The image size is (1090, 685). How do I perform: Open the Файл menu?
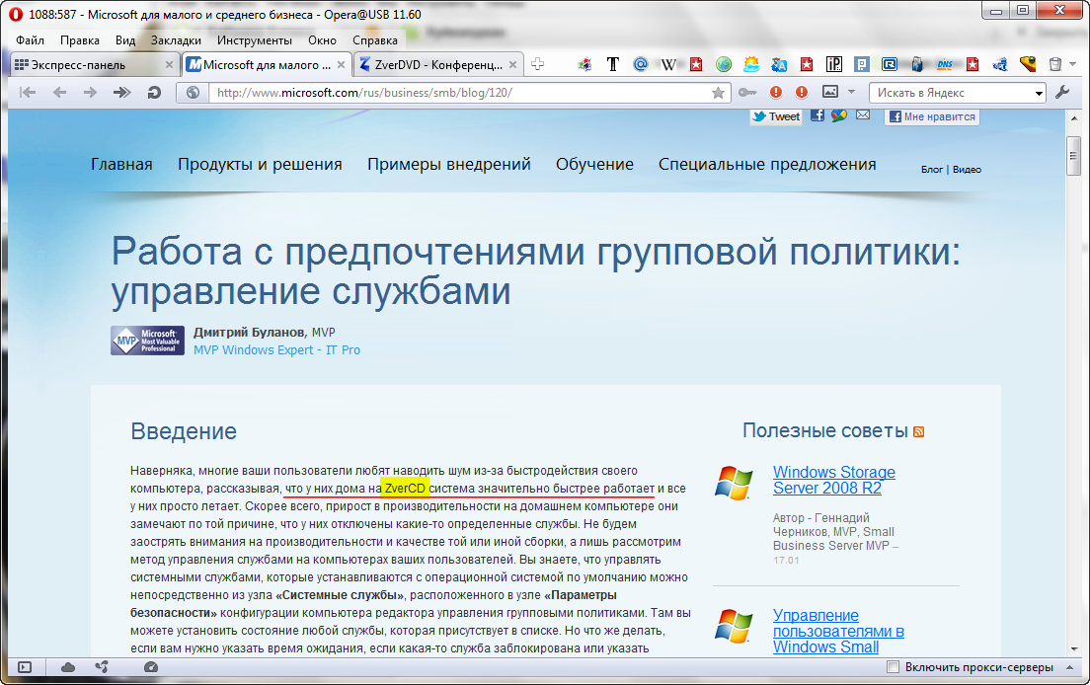[30, 40]
